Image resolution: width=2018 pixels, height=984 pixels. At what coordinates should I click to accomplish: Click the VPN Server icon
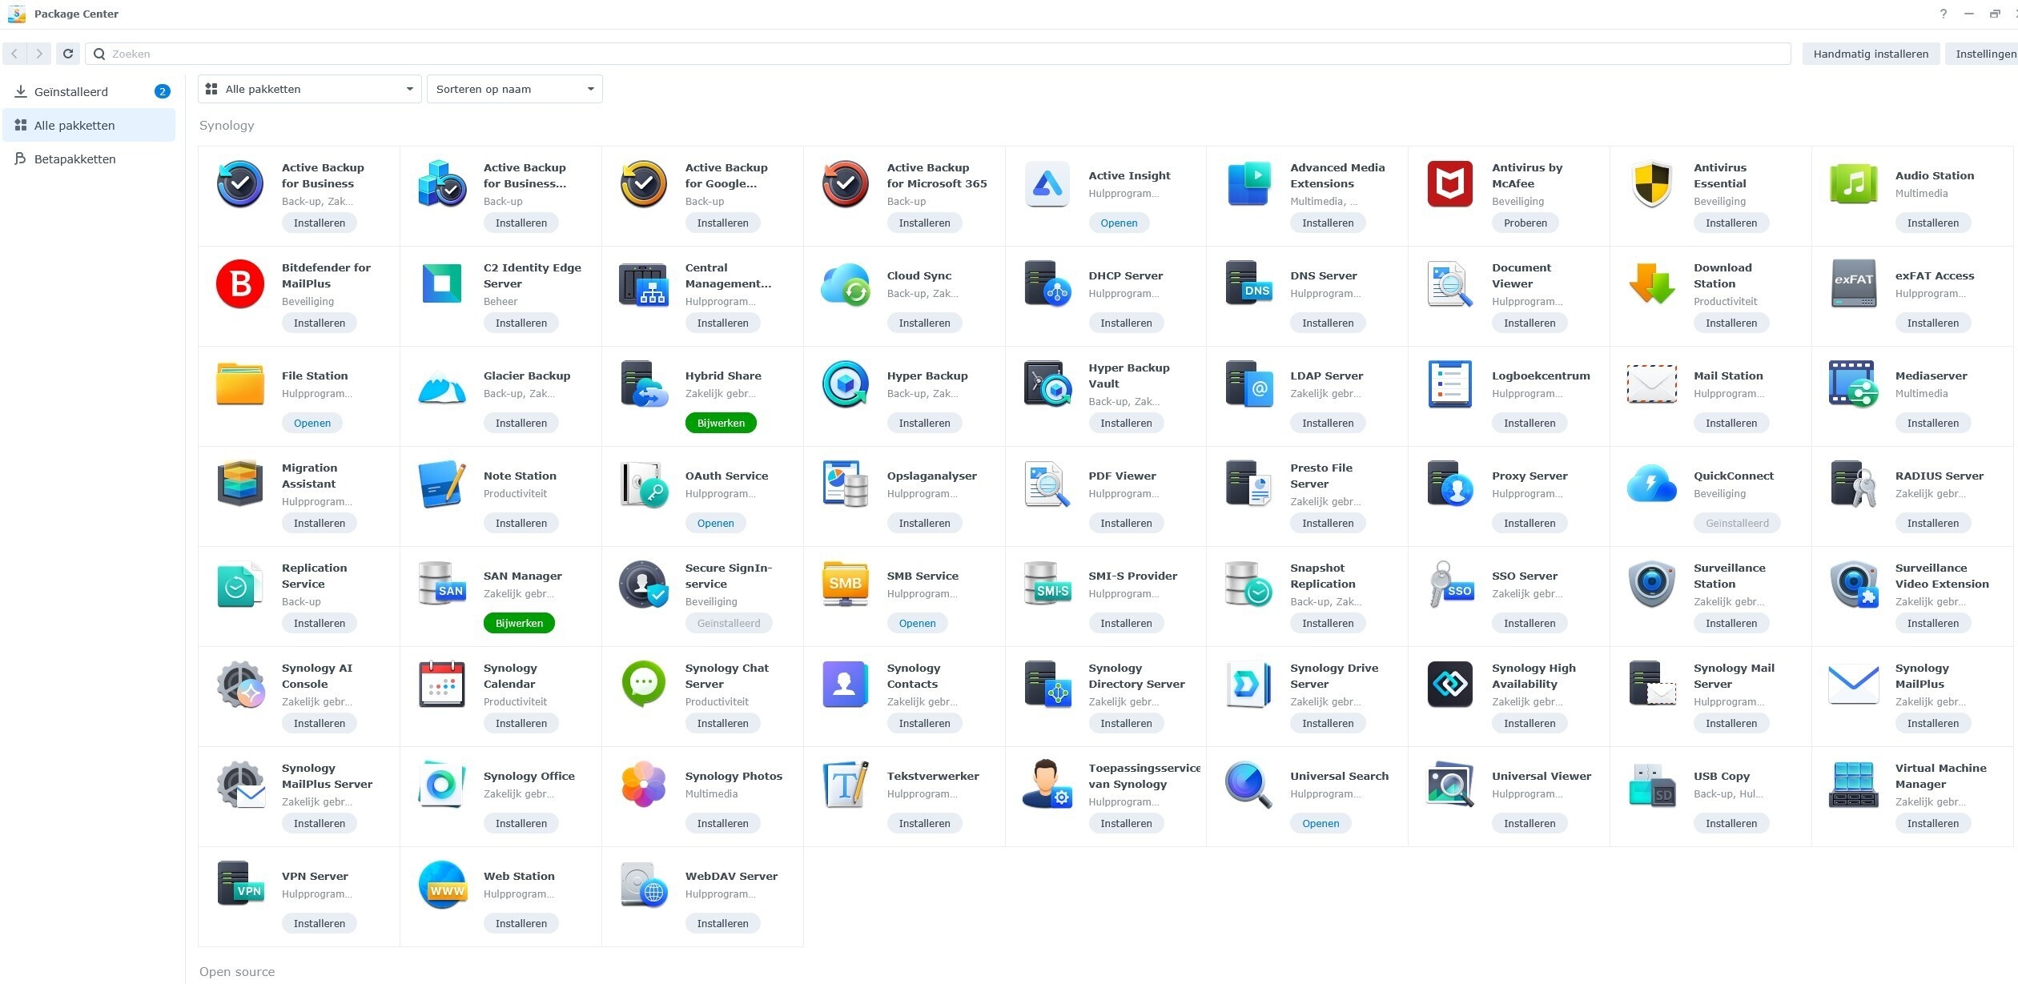click(240, 885)
